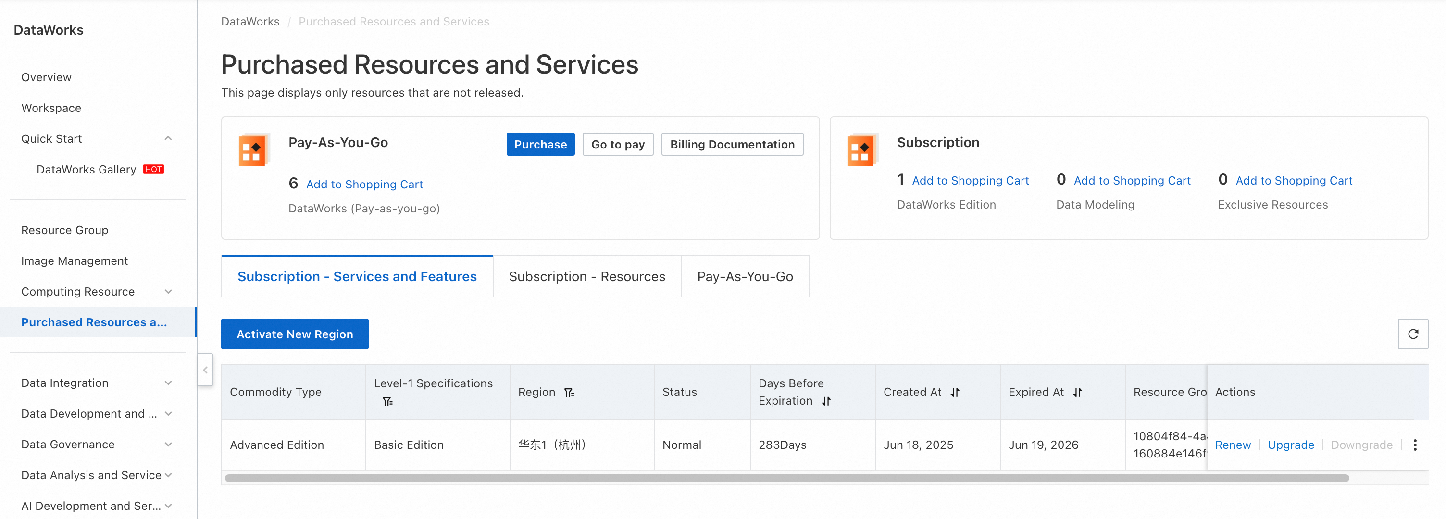Click the blue Purchase button
1446x519 pixels.
point(540,144)
